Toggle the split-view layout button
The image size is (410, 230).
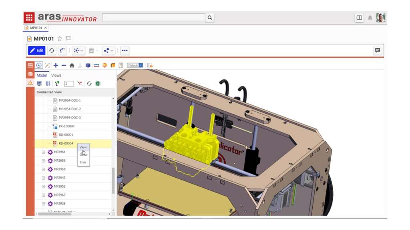pos(359,18)
